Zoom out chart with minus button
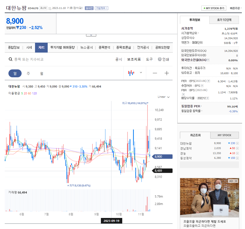Screen dimensions: 245x229 coord(155,73)
